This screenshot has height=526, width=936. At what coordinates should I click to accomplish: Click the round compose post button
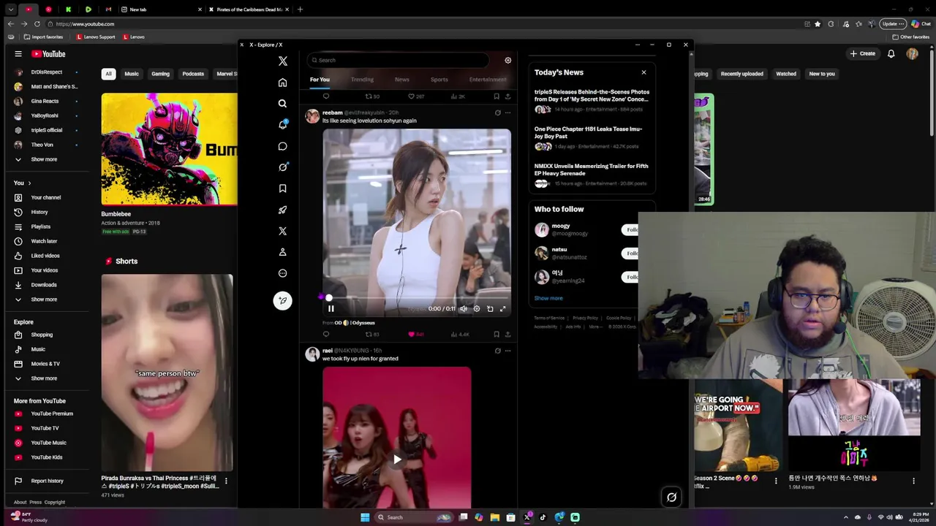tap(282, 300)
